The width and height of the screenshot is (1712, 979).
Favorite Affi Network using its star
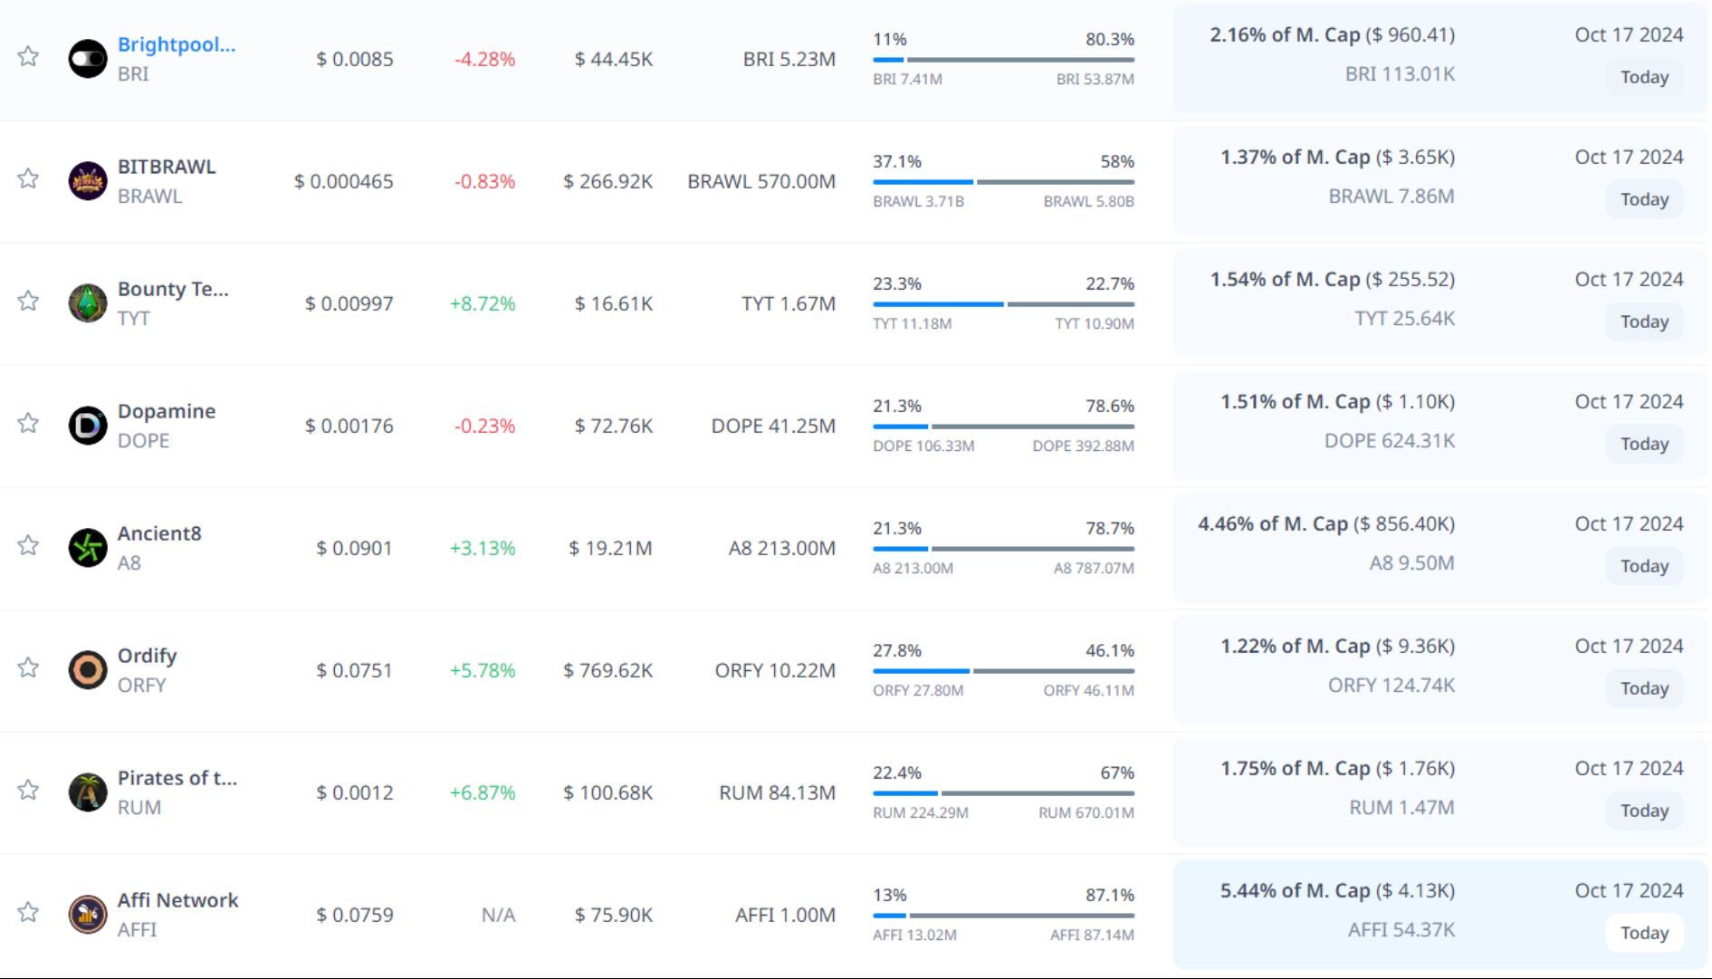click(x=28, y=913)
